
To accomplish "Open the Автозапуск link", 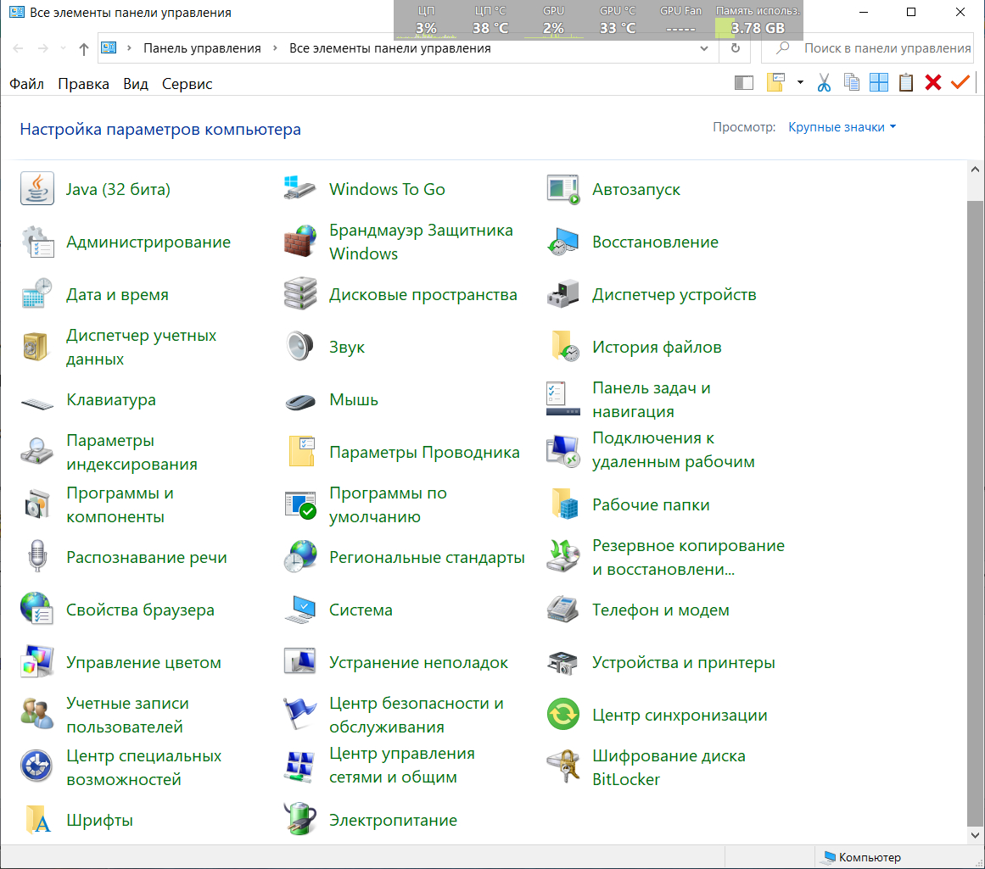I will point(635,189).
